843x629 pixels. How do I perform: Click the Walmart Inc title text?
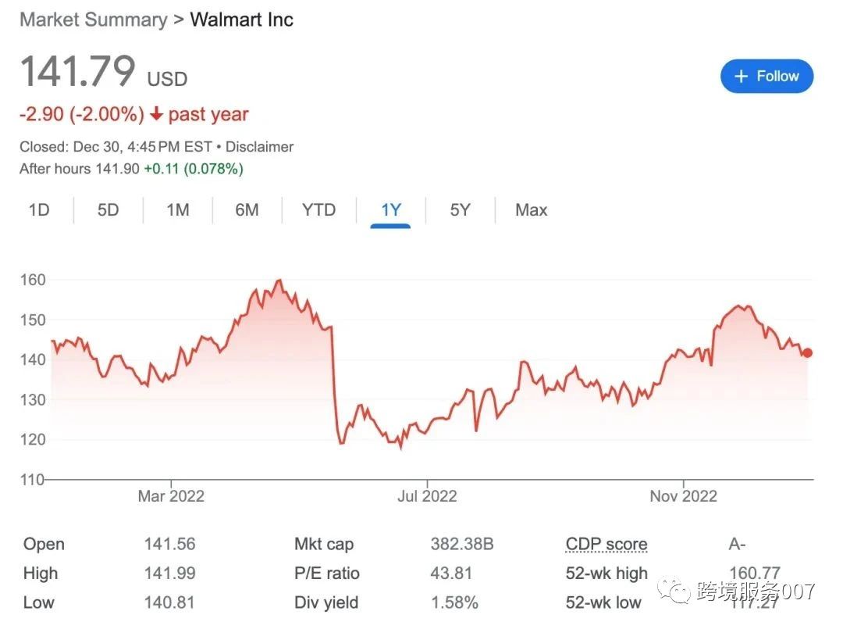point(242,20)
